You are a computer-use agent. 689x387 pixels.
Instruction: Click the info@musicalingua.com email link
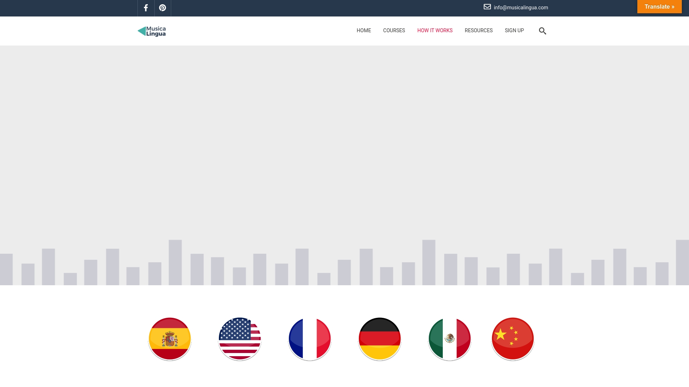point(521,8)
